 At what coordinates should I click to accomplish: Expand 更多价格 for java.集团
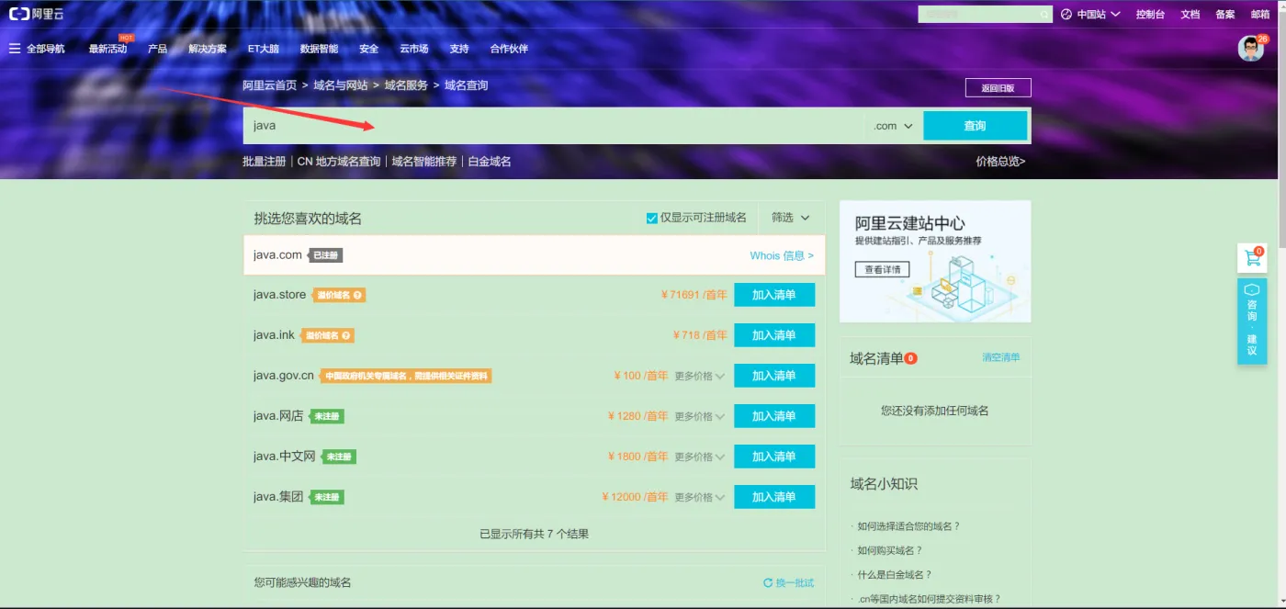(x=700, y=497)
